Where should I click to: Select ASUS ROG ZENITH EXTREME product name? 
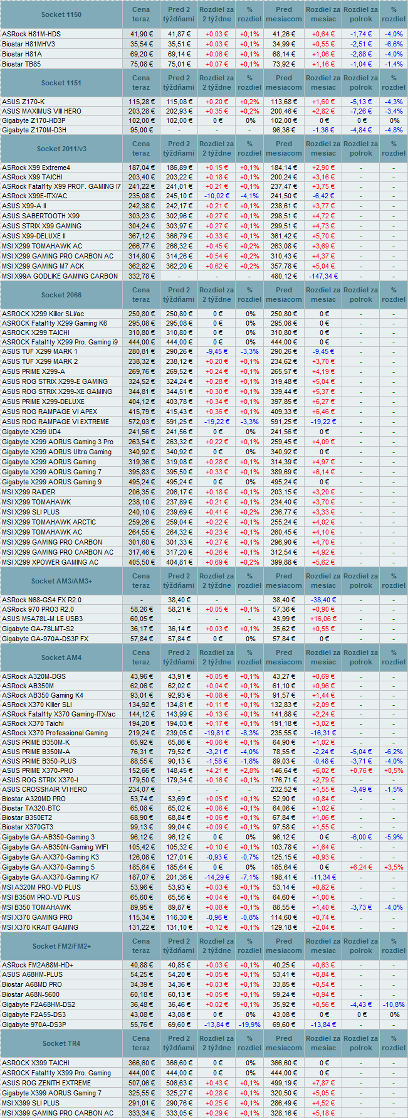[x=46, y=1083]
